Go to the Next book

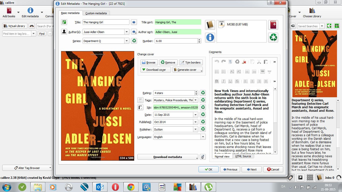point(252,169)
